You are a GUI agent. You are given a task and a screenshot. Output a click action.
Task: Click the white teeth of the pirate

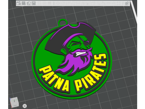tap(81, 54)
